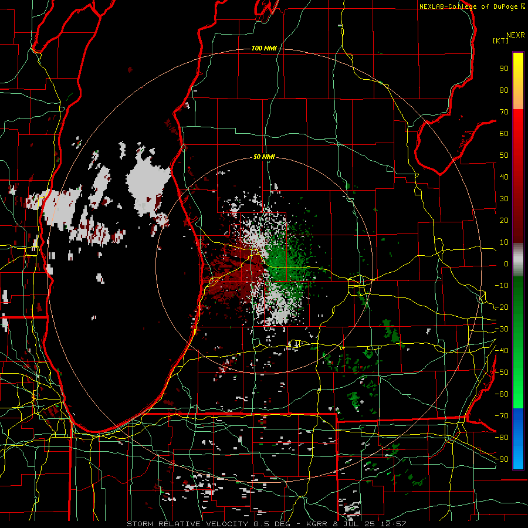This screenshot has height=528, width=528.
Task: Click the -30 scale value
Action: [x=502, y=329]
